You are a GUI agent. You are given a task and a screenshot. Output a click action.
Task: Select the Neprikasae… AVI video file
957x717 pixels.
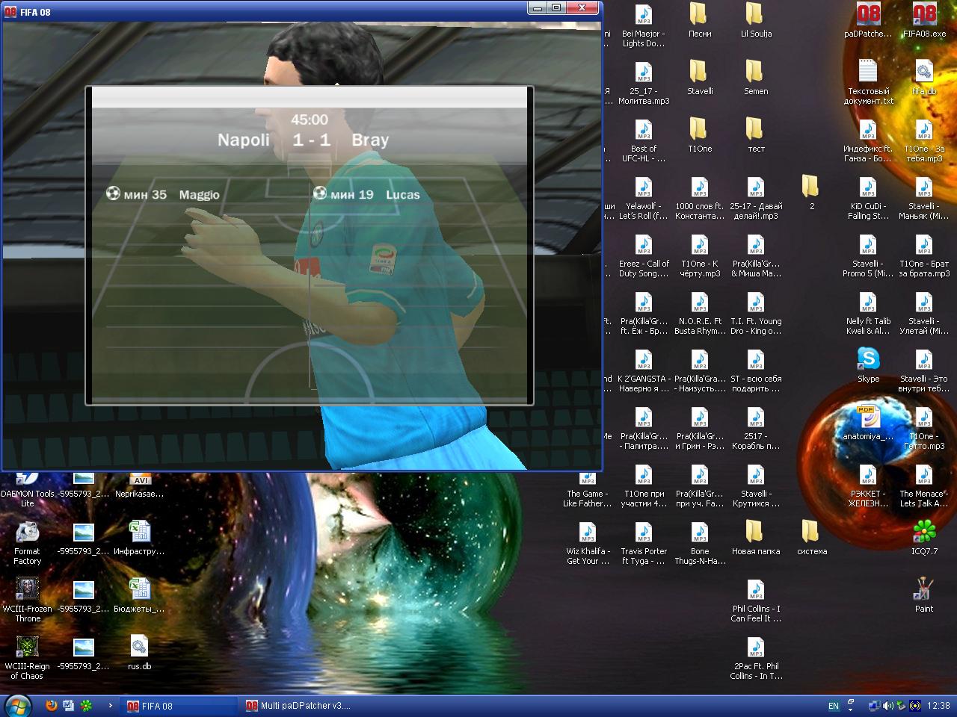tap(139, 485)
